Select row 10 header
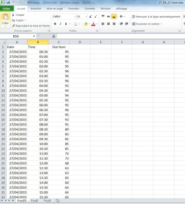Screen dimensions: 185x204 [3, 90]
